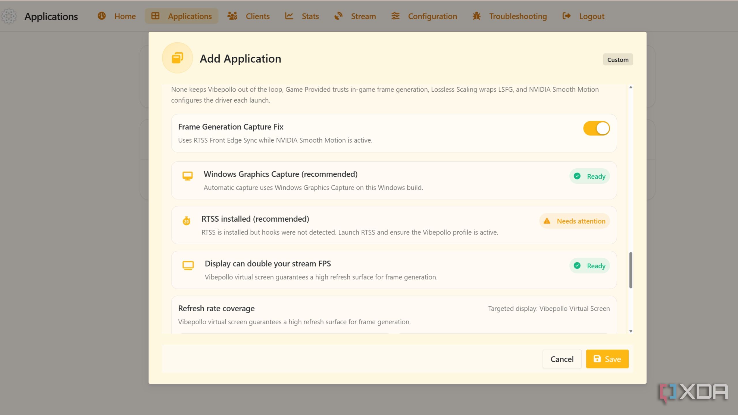Click the Add Application stacked windows icon
The width and height of the screenshot is (738, 415).
pos(177,58)
